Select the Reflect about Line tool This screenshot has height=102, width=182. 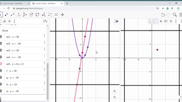click(50, 15)
